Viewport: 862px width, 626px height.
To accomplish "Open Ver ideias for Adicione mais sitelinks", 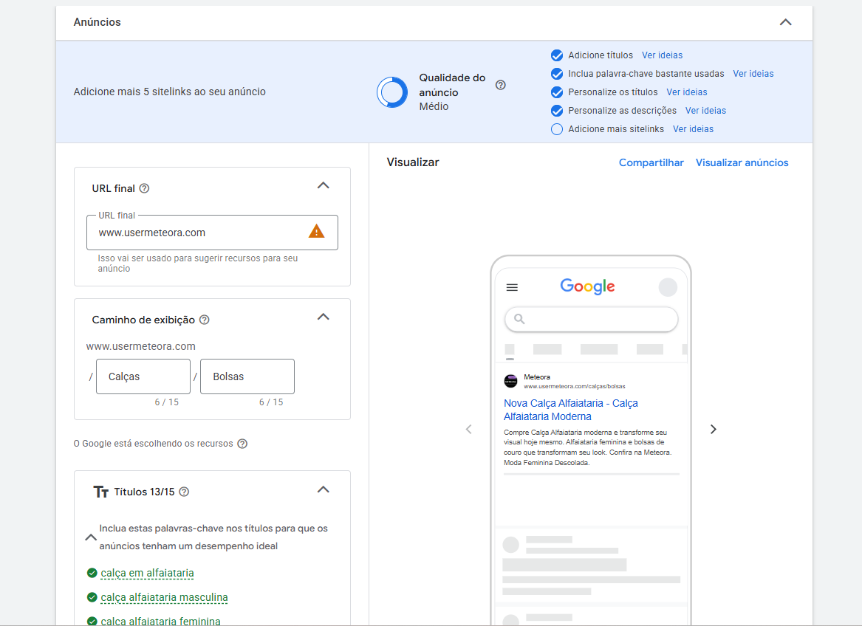I will tap(693, 129).
